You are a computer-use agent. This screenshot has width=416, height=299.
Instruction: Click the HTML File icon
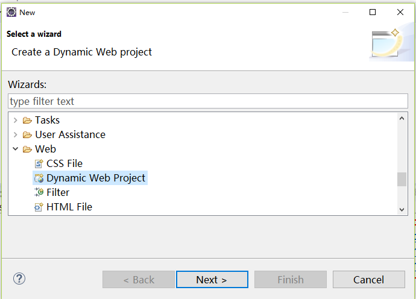tap(39, 207)
